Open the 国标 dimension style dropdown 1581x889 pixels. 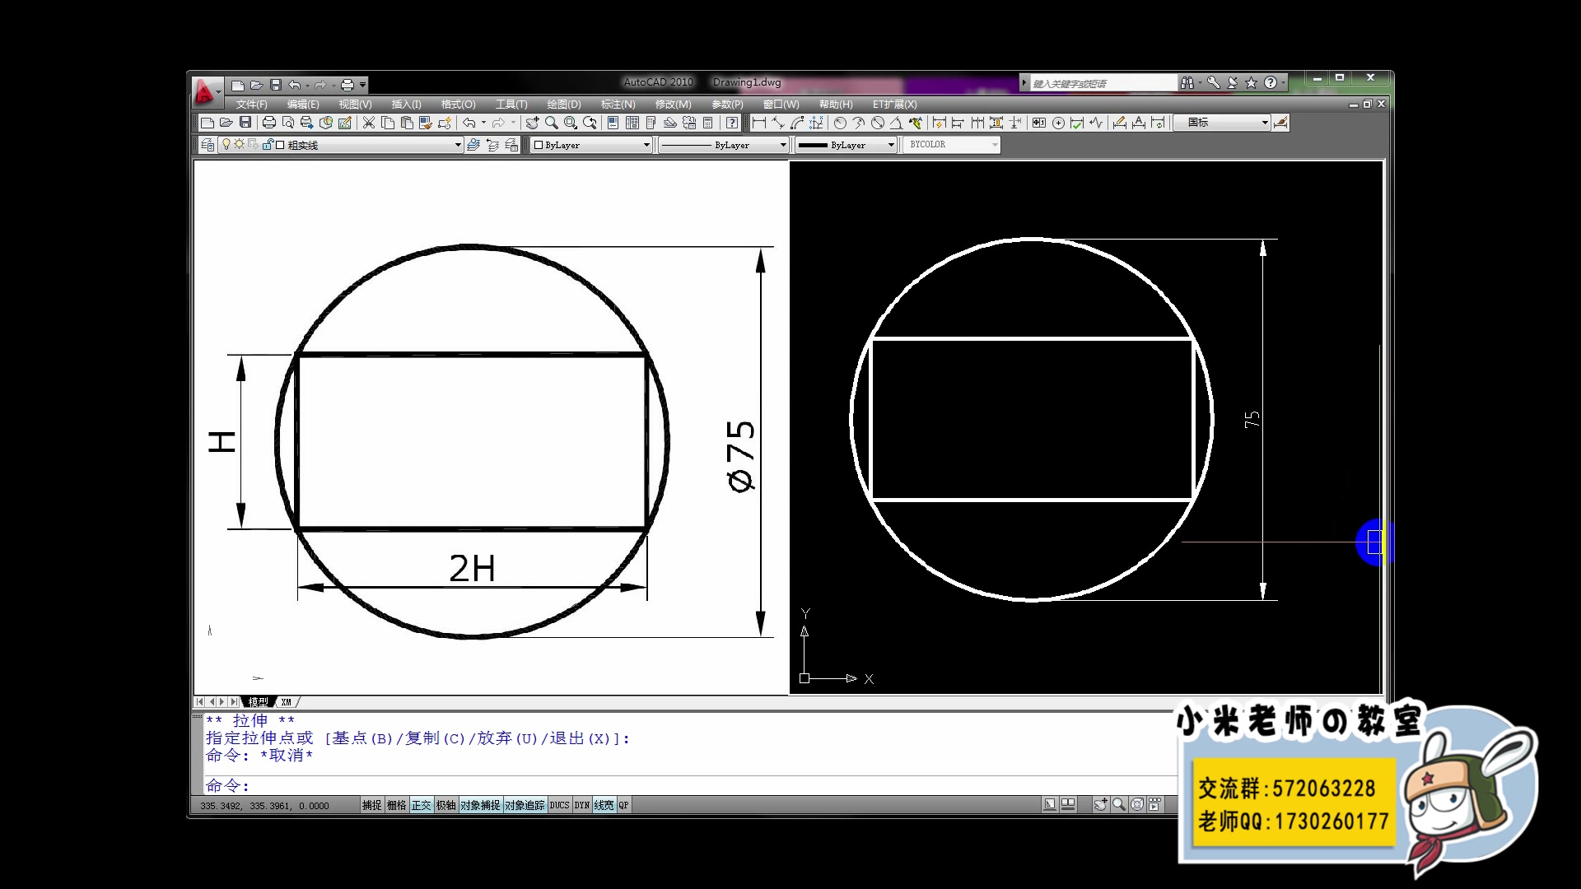click(1265, 123)
